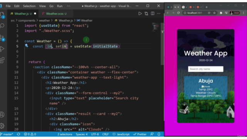247x139 pixels.
Task: Open the Explorer view in activity bar
Action: 2,15
